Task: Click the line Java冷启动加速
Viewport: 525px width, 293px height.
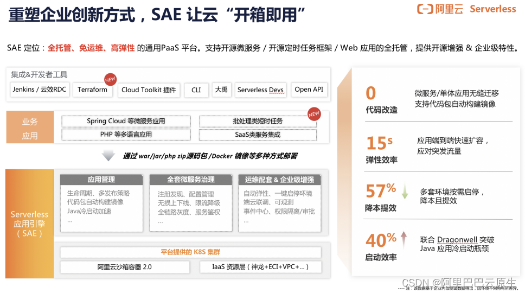Action: click(89, 211)
